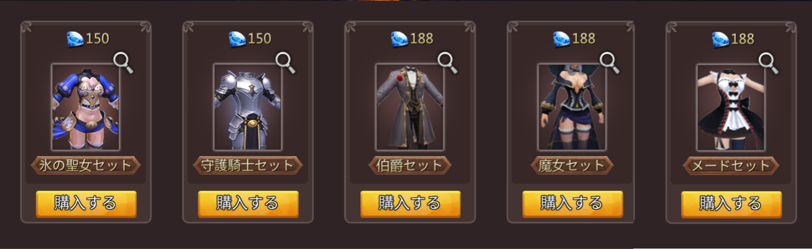Click diamond icon on メードセット card
812x249 pixels.
tap(720, 39)
